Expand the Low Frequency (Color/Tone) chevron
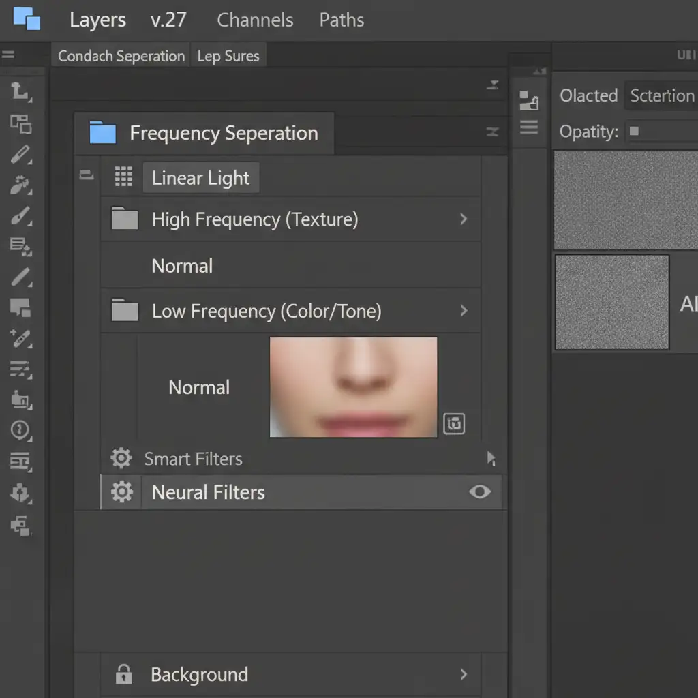The height and width of the screenshot is (698, 698). [464, 311]
